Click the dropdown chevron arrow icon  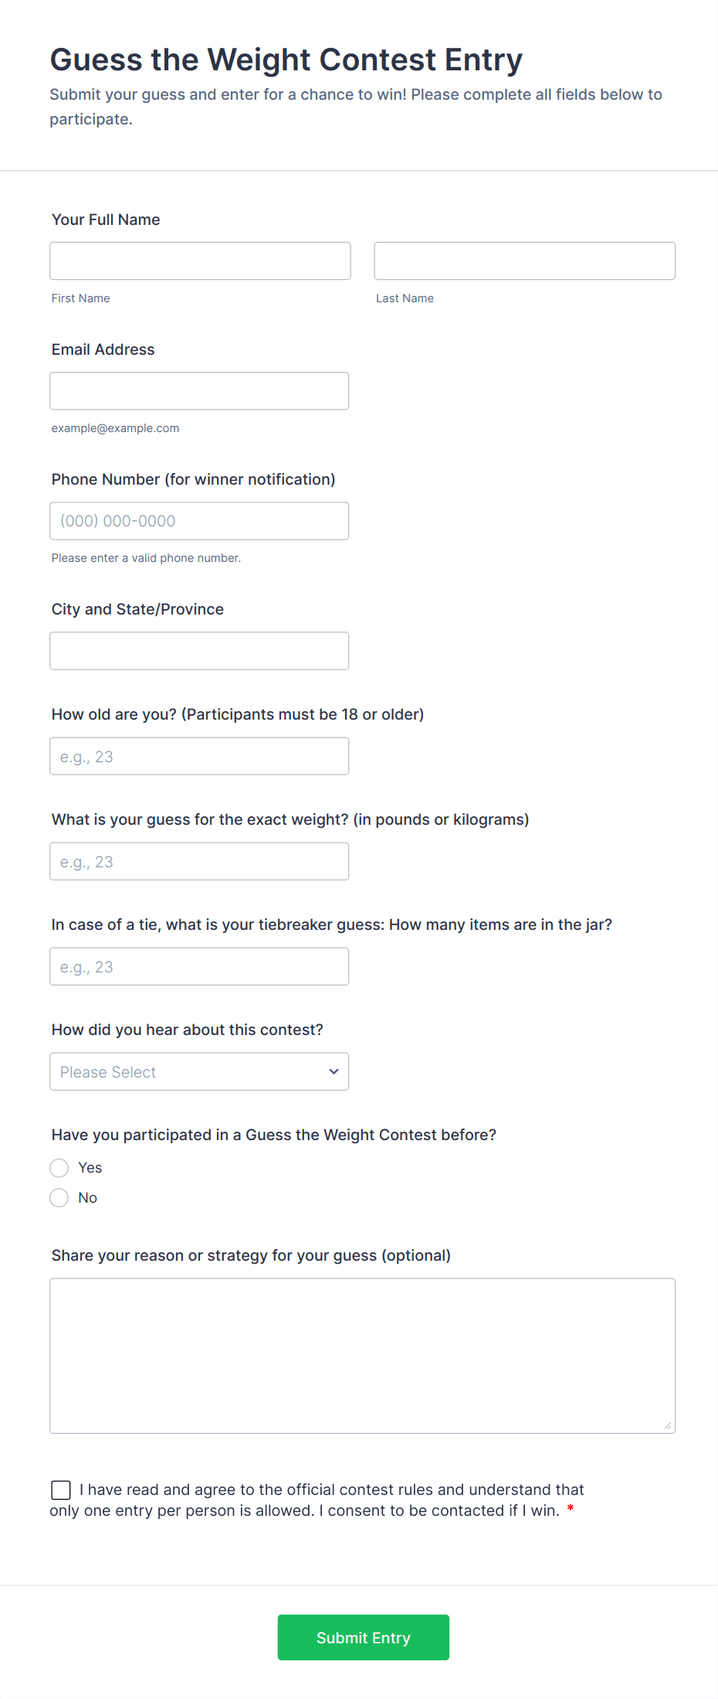(x=334, y=1071)
